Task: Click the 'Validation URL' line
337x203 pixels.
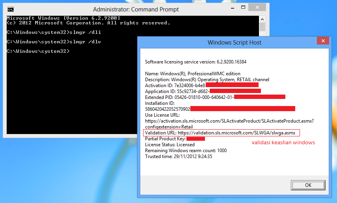Action: click(220, 133)
